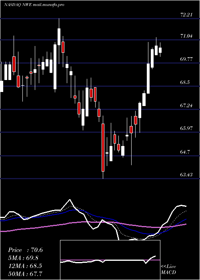
Task: Click the Price : 70.6 readout
Action: [x=25, y=250]
